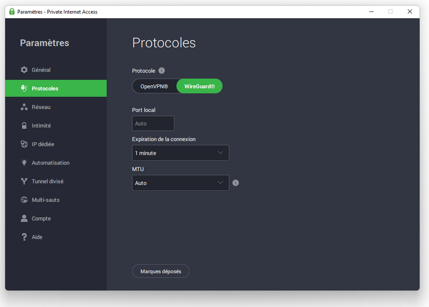Click the green PIA padlock title icon
This screenshot has width=429, height=307.
(x=12, y=11)
